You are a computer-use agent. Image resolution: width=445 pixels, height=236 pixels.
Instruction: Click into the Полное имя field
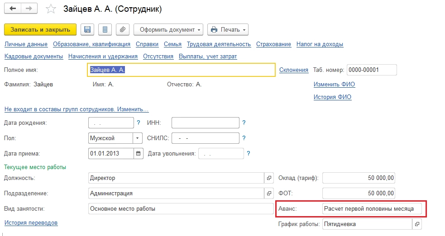181,70
